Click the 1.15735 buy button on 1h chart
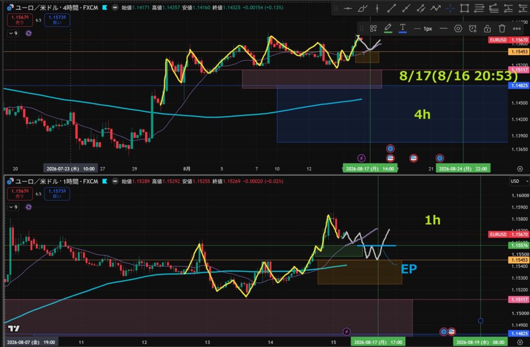This screenshot has width=530, height=347. point(57,194)
